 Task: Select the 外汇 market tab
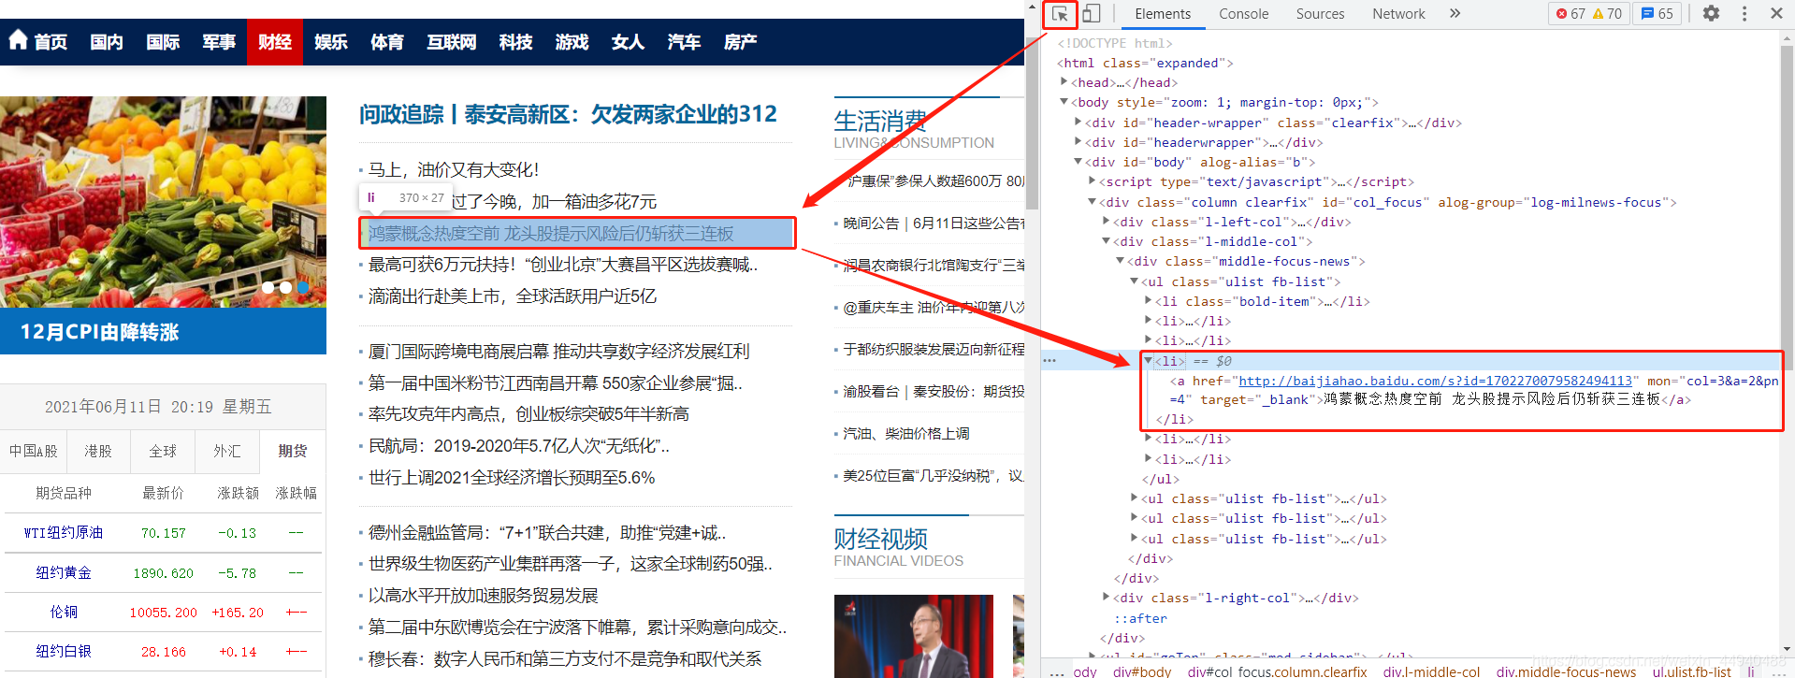pos(227,451)
